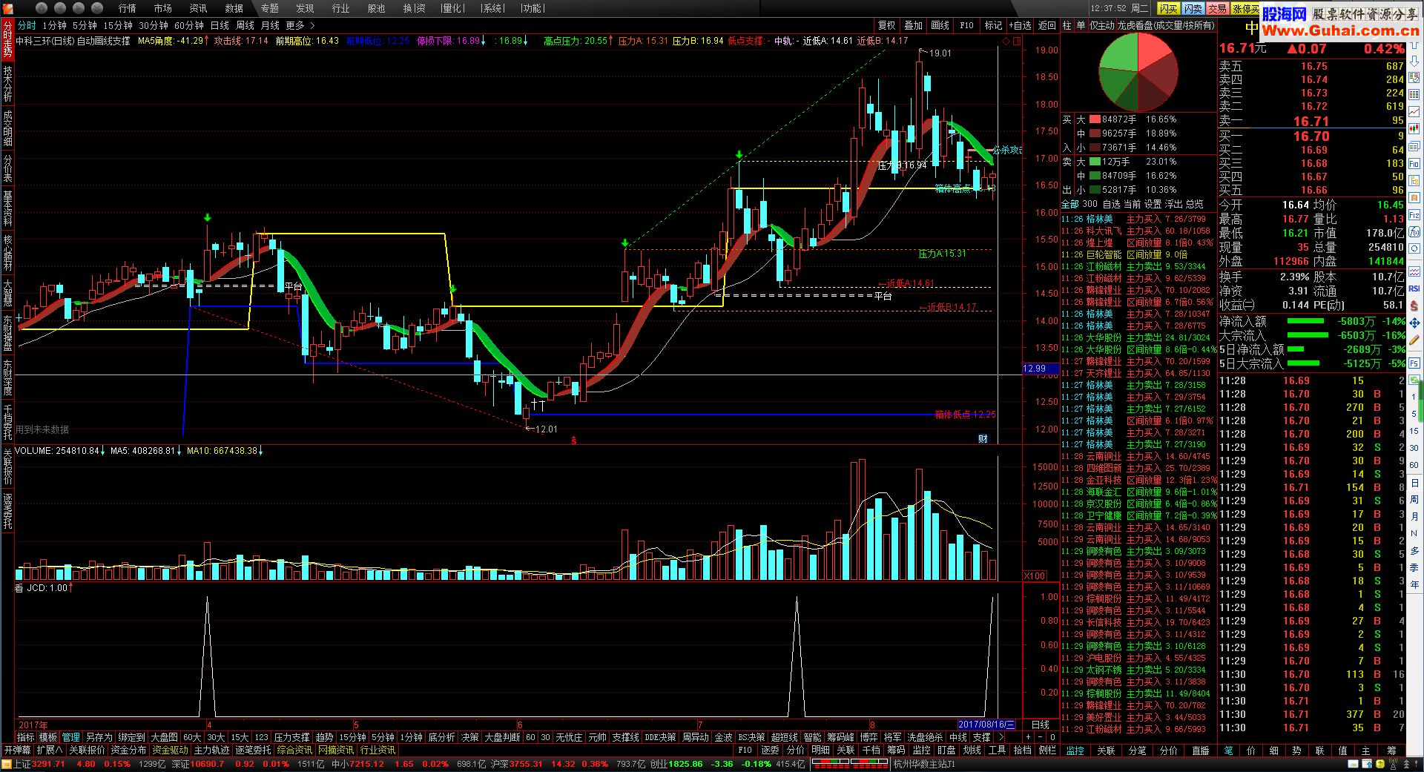Toggle the 叠加 overlay button
The height and width of the screenshot is (772, 1424).
click(x=914, y=25)
